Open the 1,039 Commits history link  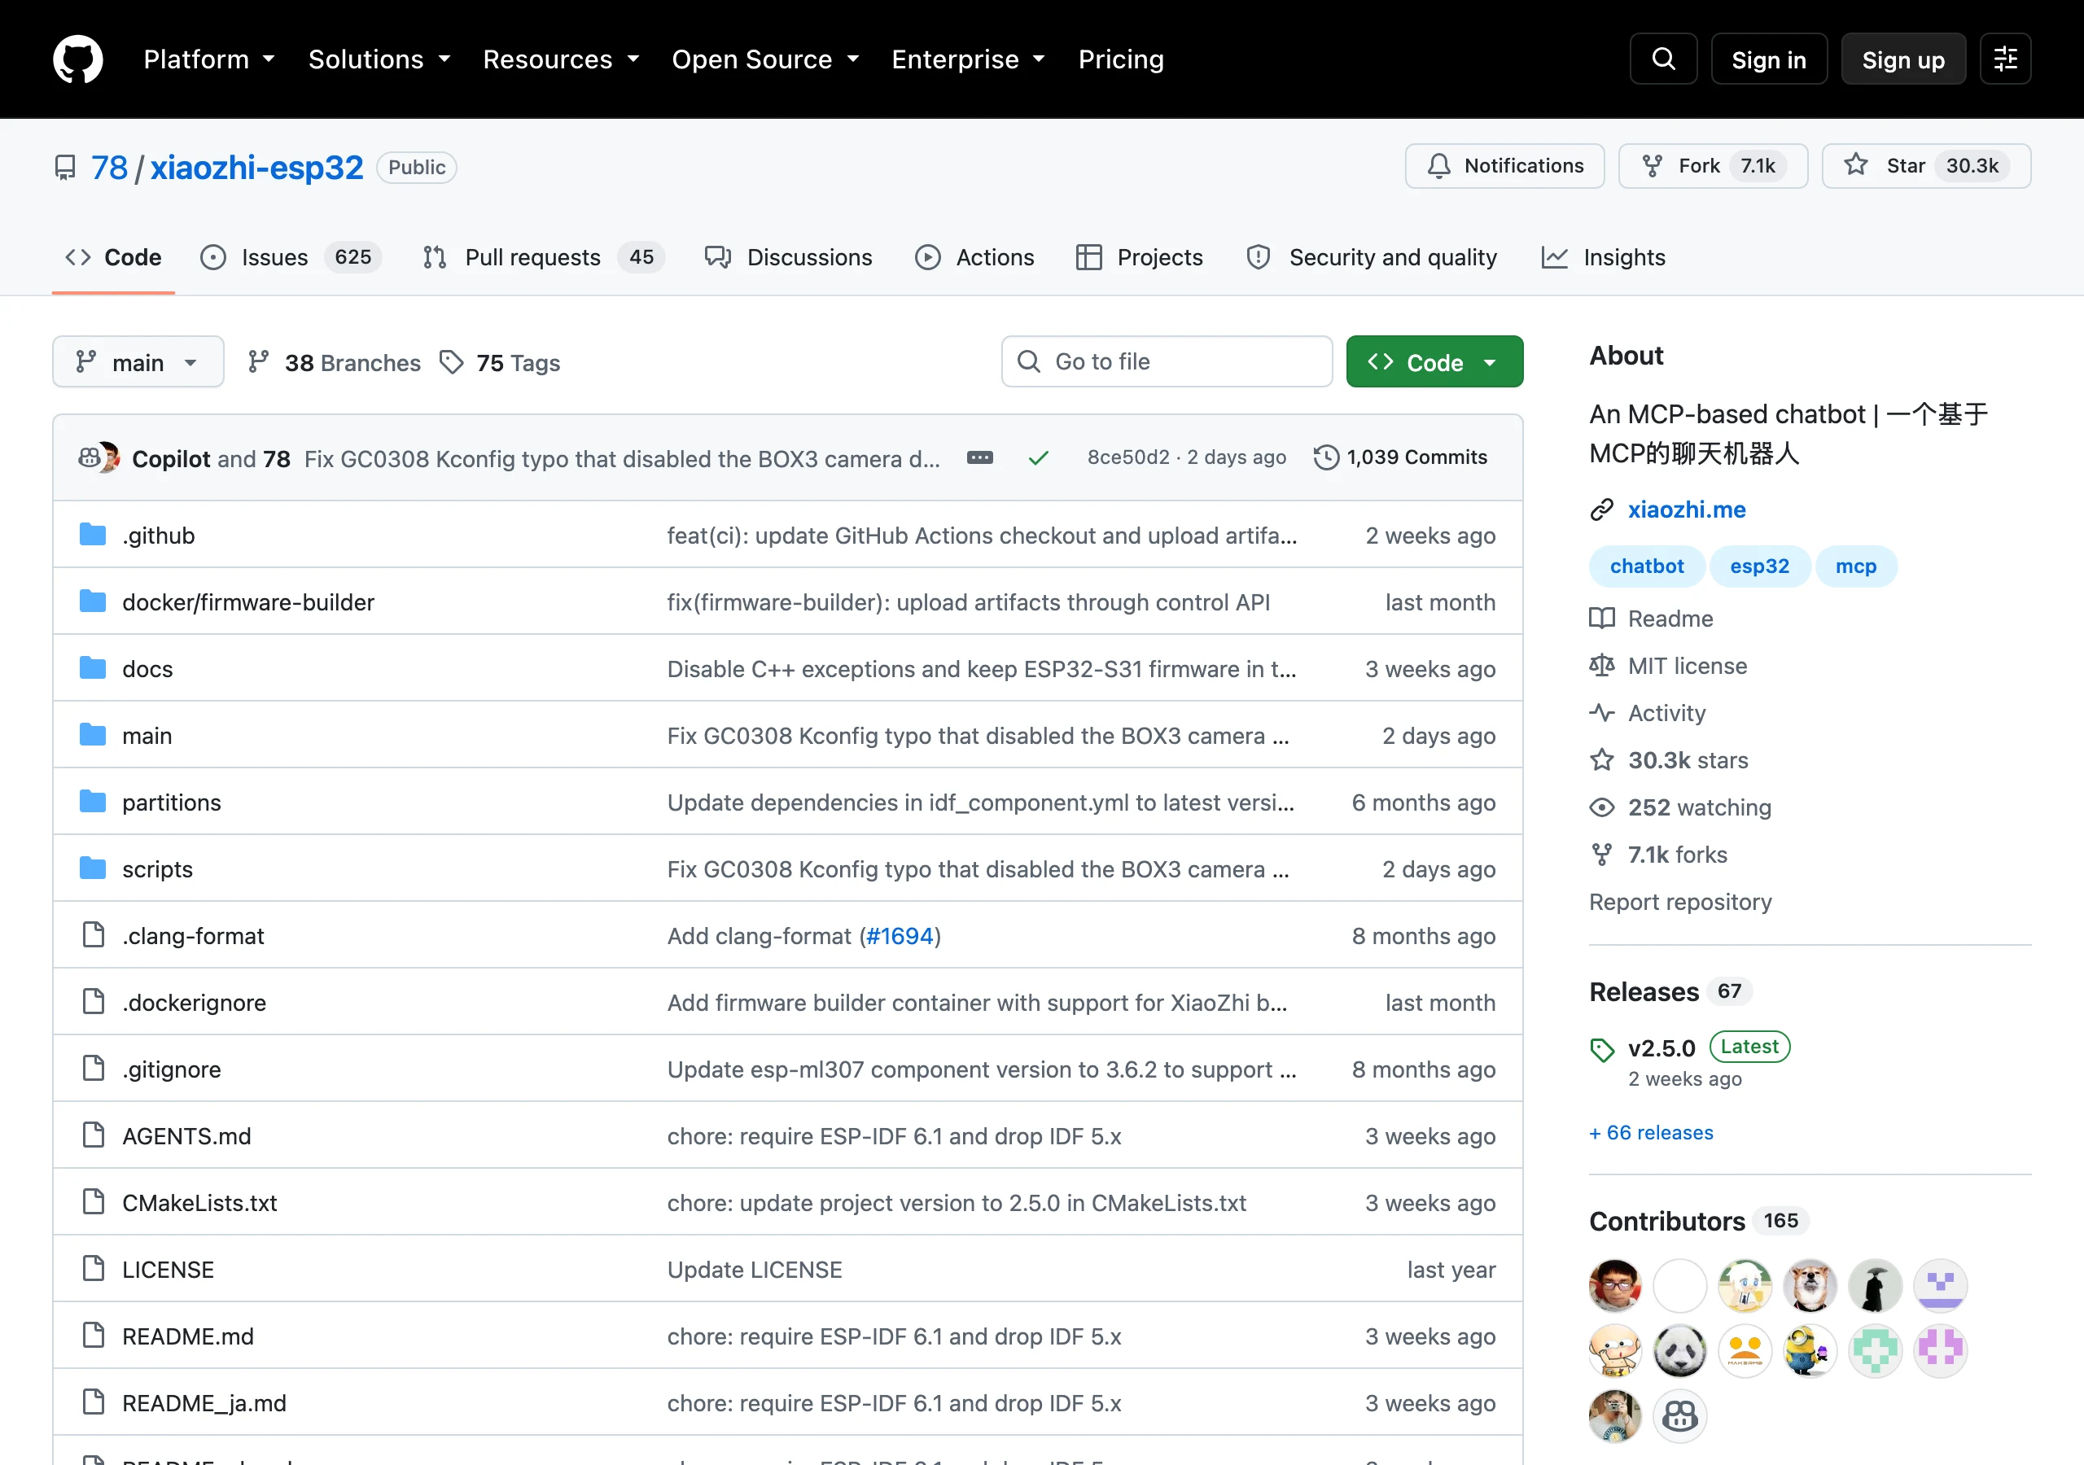[1400, 457]
